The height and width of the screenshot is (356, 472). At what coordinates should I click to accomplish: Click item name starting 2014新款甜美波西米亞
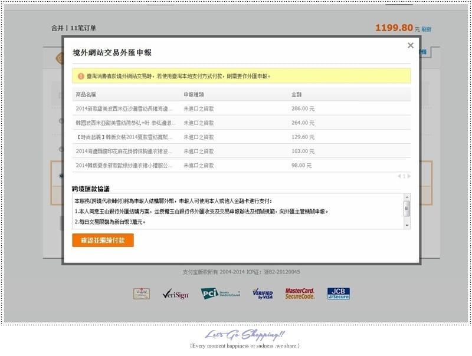tap(124, 108)
